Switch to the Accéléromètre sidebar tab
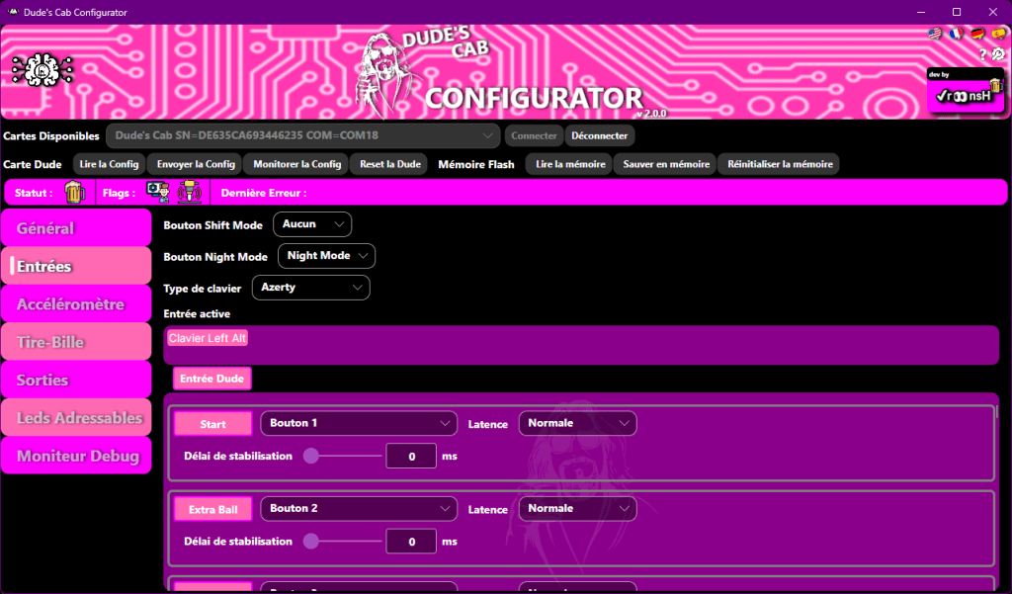The height and width of the screenshot is (594, 1012). tap(76, 304)
